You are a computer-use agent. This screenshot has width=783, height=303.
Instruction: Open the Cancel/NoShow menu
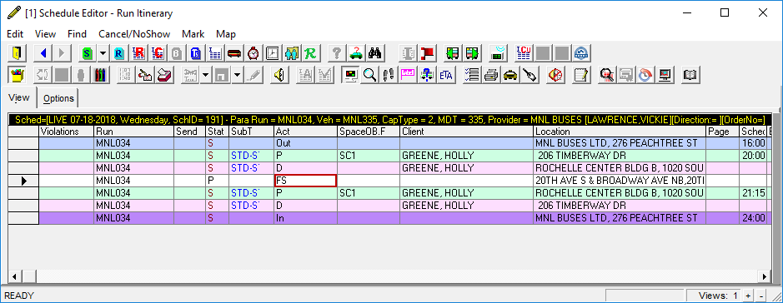[134, 34]
